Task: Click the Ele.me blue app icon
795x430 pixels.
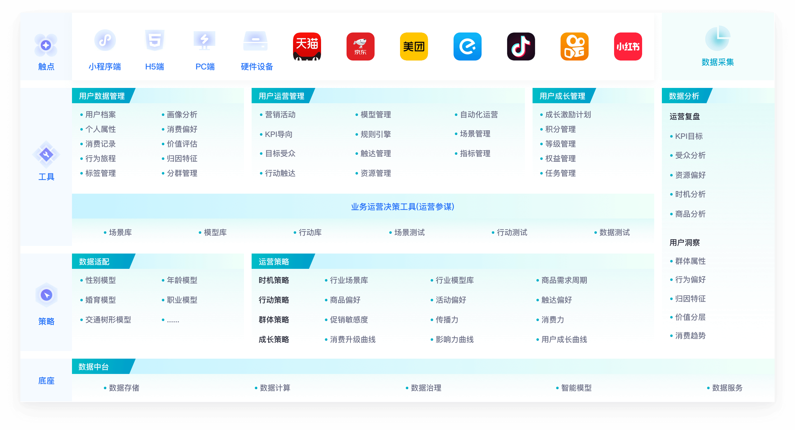Action: coord(467,47)
